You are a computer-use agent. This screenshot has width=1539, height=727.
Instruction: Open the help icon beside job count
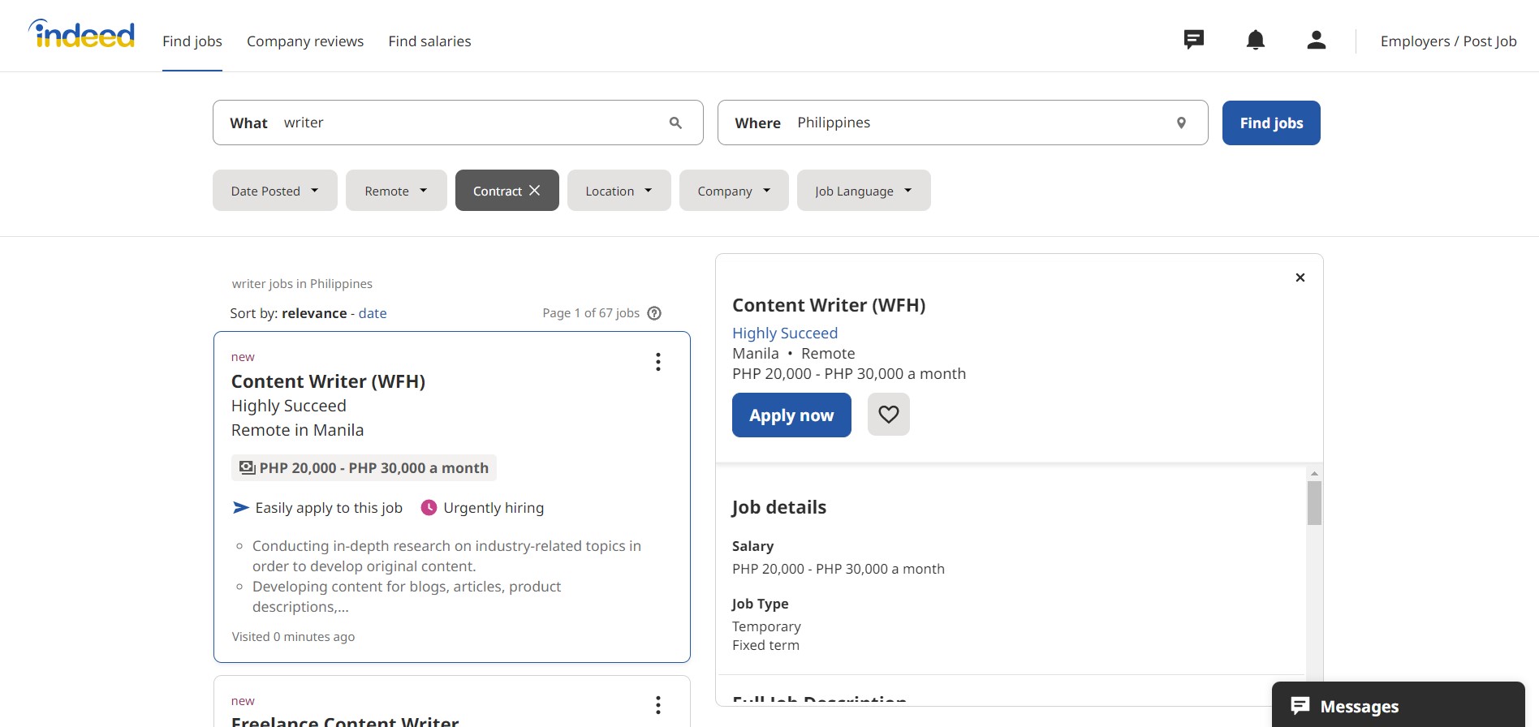[654, 313]
